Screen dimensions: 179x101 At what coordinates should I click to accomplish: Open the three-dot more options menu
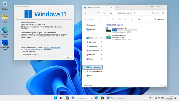[x=139, y=19]
